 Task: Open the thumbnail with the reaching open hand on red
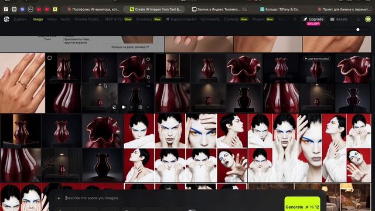point(232,165)
